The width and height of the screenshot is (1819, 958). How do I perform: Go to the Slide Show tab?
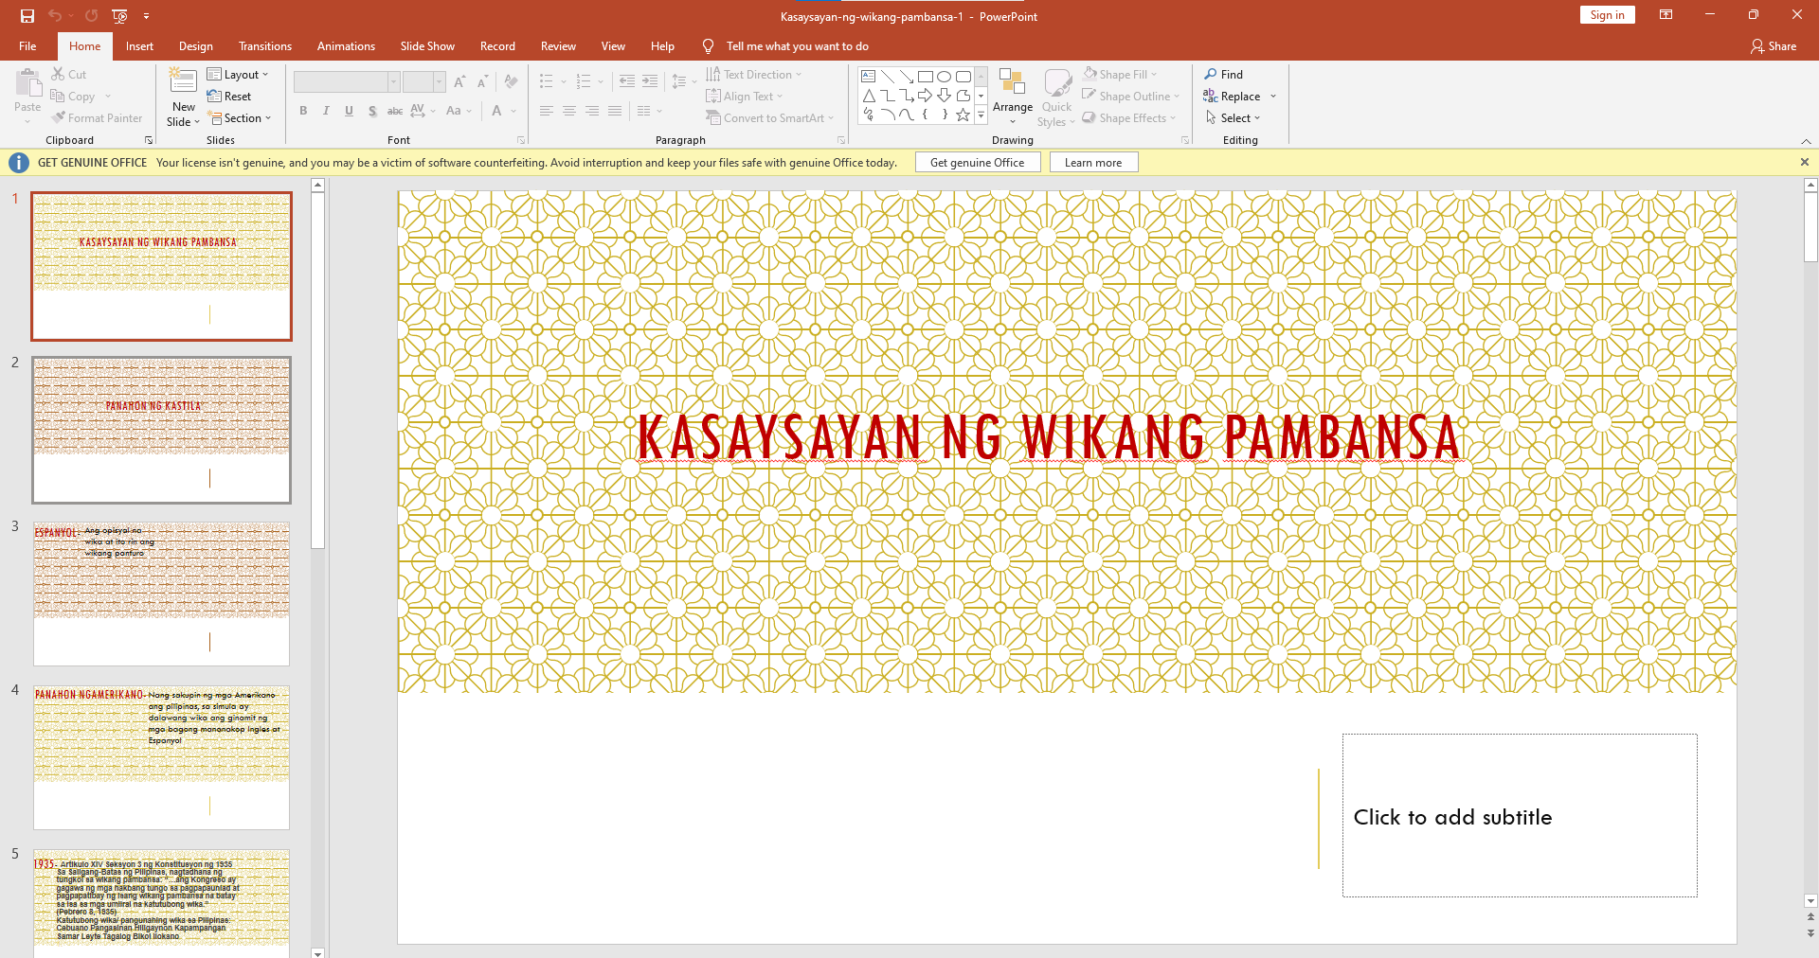[427, 46]
